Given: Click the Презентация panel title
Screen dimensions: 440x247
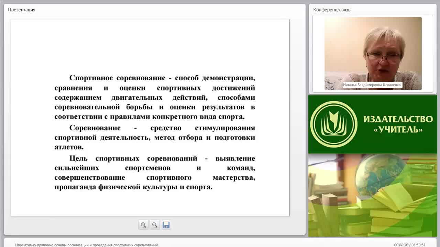Looking at the screenshot, I should point(22,10).
